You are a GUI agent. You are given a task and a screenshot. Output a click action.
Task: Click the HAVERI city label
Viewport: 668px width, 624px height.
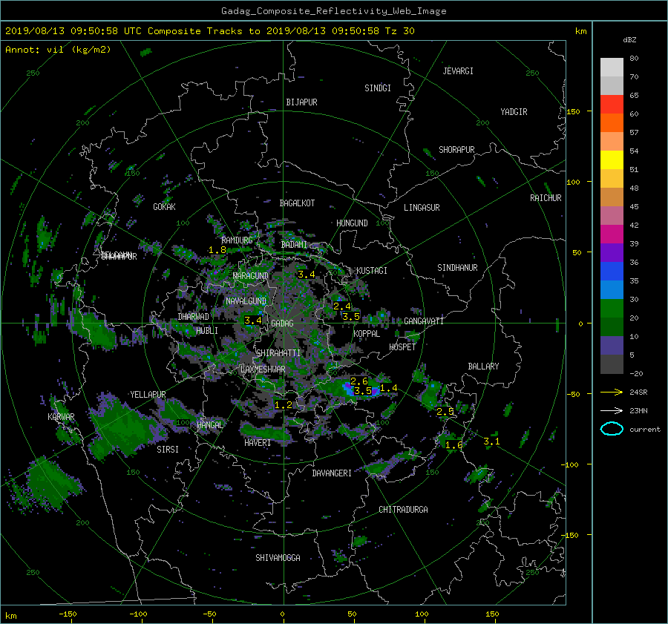click(x=258, y=444)
